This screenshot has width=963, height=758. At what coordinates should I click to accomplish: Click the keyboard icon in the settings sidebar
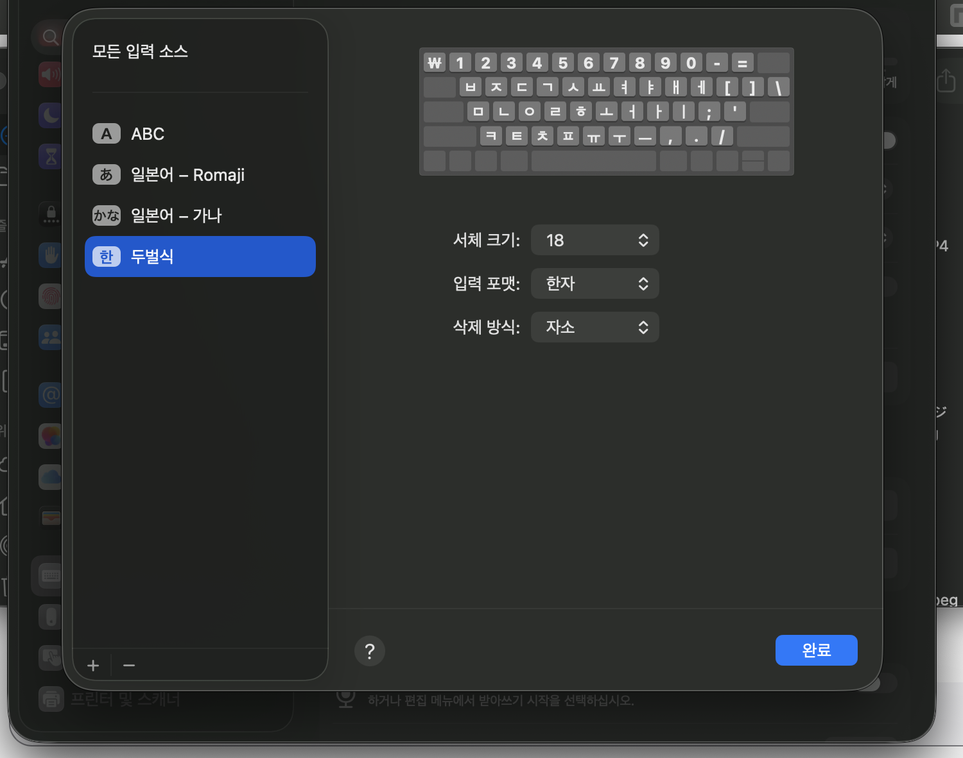pyautogui.click(x=51, y=576)
